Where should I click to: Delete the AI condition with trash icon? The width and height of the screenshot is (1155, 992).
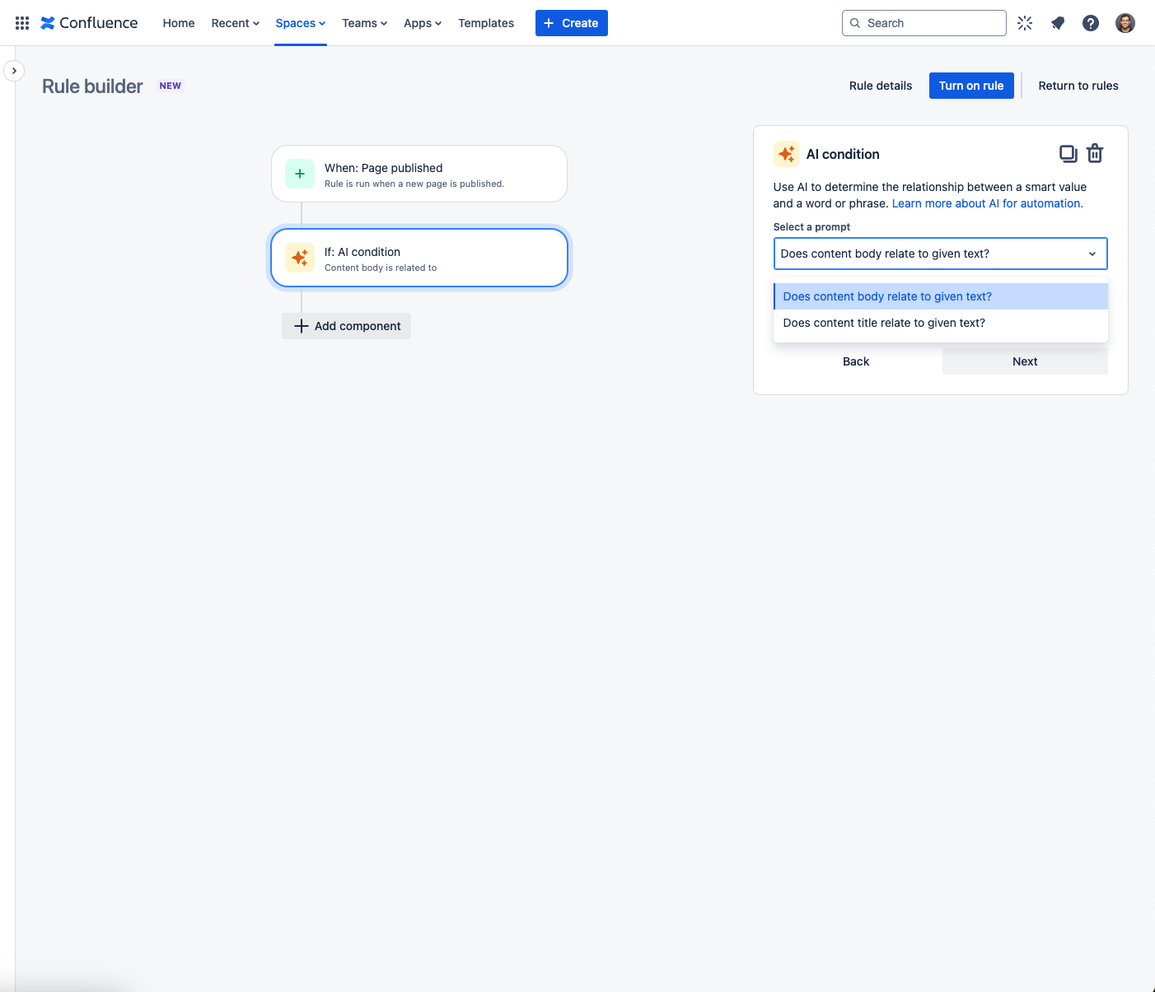point(1095,153)
